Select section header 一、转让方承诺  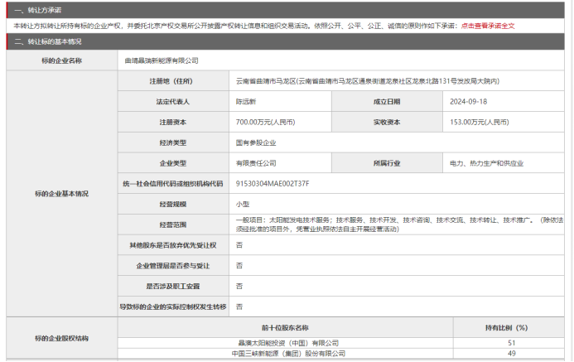pyautogui.click(x=38, y=10)
